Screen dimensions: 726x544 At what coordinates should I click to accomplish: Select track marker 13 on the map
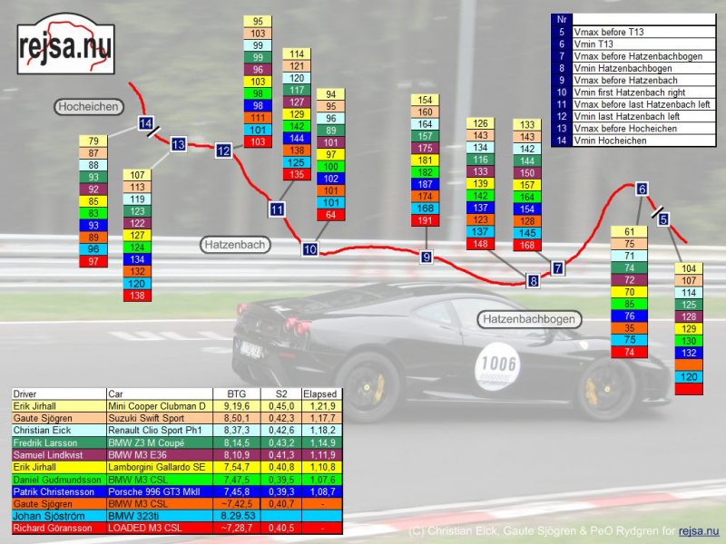coord(178,145)
